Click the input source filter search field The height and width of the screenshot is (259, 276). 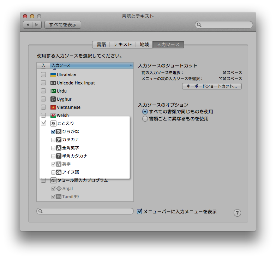85,211
